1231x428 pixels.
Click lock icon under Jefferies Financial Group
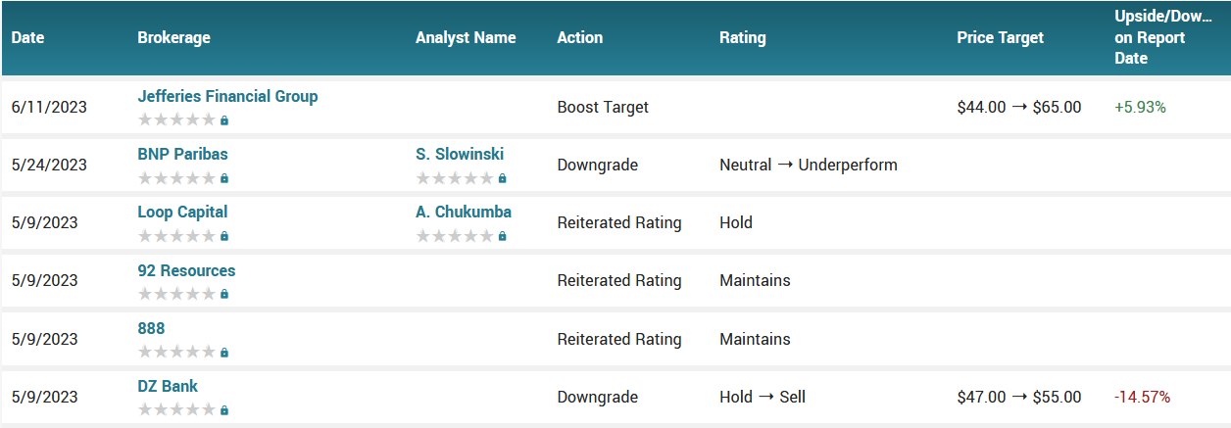pyautogui.click(x=224, y=120)
